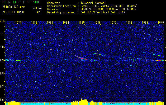Click the 0.9 frequency axis label
Viewport: 166px width, 105px height.
tap(2, 60)
